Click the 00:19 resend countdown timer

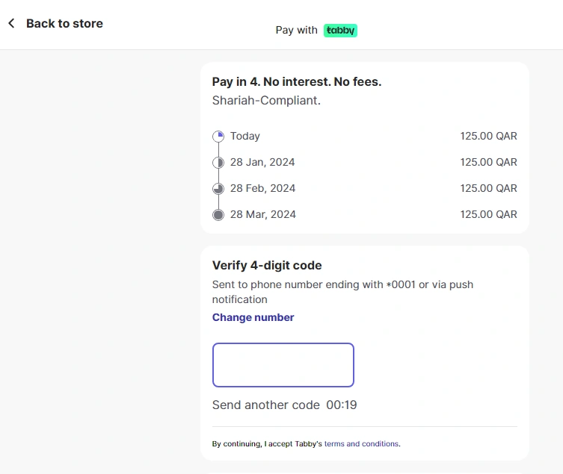pyautogui.click(x=342, y=405)
